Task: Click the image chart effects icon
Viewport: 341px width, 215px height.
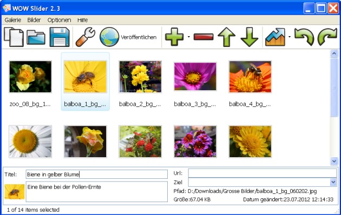Action: [276, 37]
